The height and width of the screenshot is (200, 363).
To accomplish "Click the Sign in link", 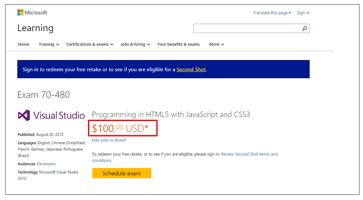I will pyautogui.click(x=303, y=13).
